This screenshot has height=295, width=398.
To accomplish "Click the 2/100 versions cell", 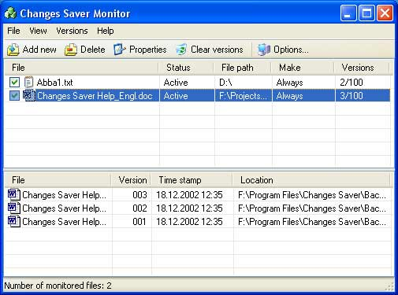I will coord(352,83).
